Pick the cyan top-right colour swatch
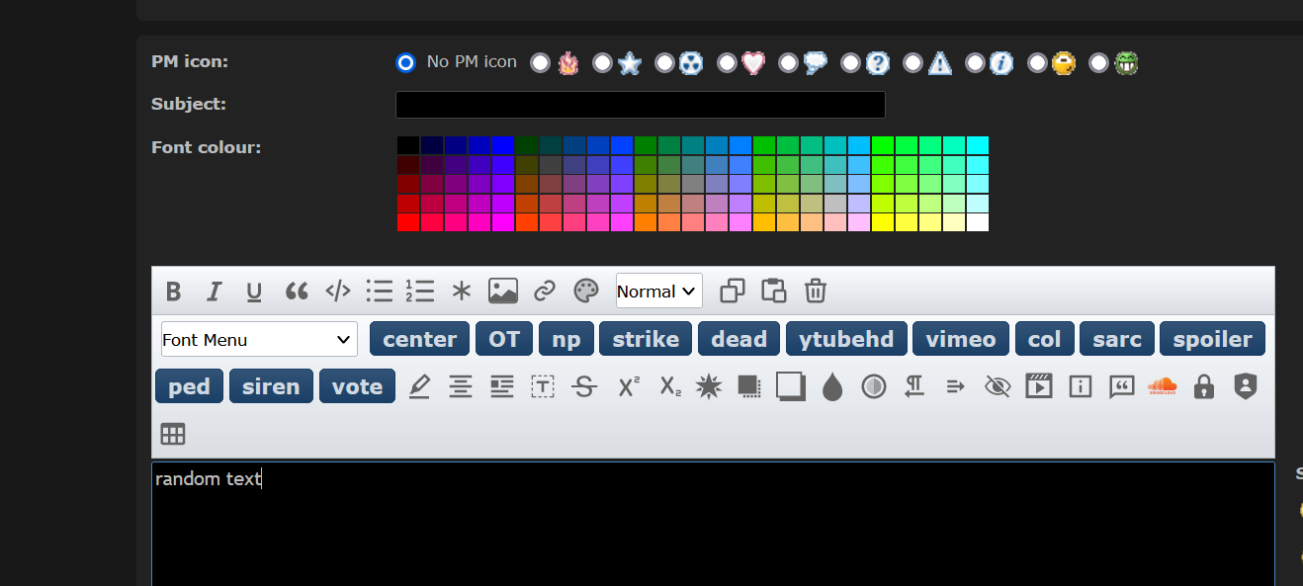 [978, 145]
